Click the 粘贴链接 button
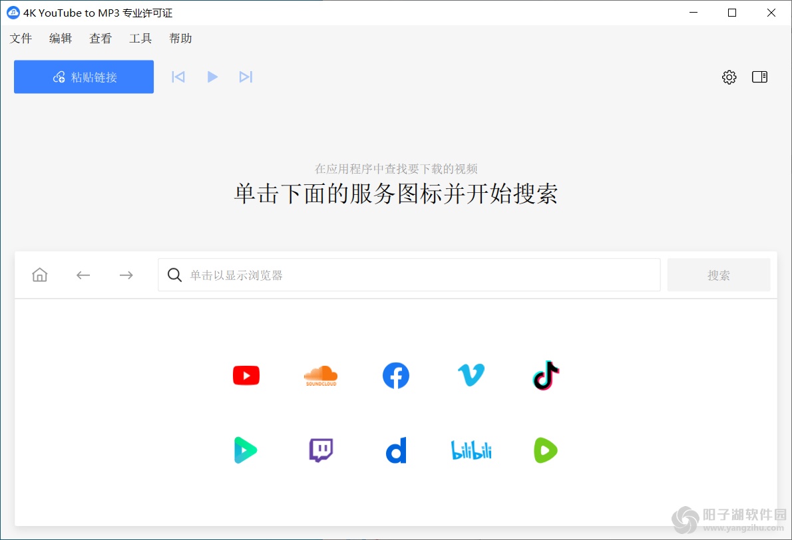 coord(83,76)
